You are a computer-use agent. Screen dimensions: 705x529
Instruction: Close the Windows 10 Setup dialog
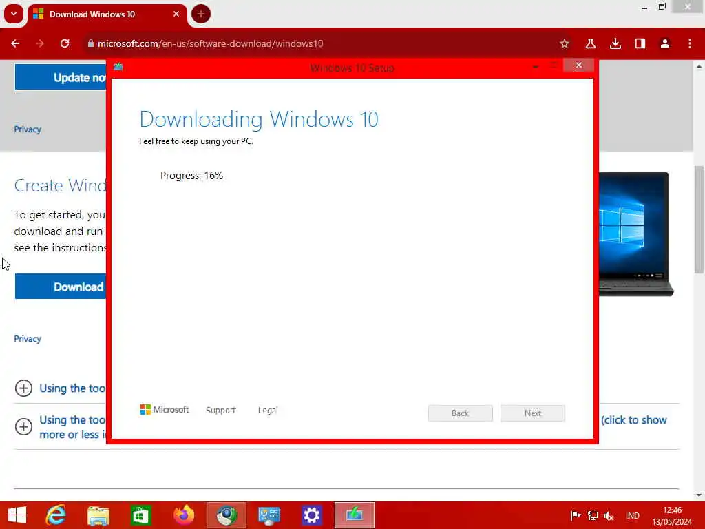click(x=578, y=65)
